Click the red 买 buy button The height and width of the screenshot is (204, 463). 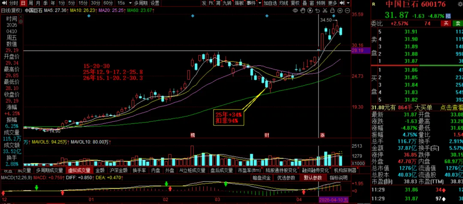coord(445,23)
